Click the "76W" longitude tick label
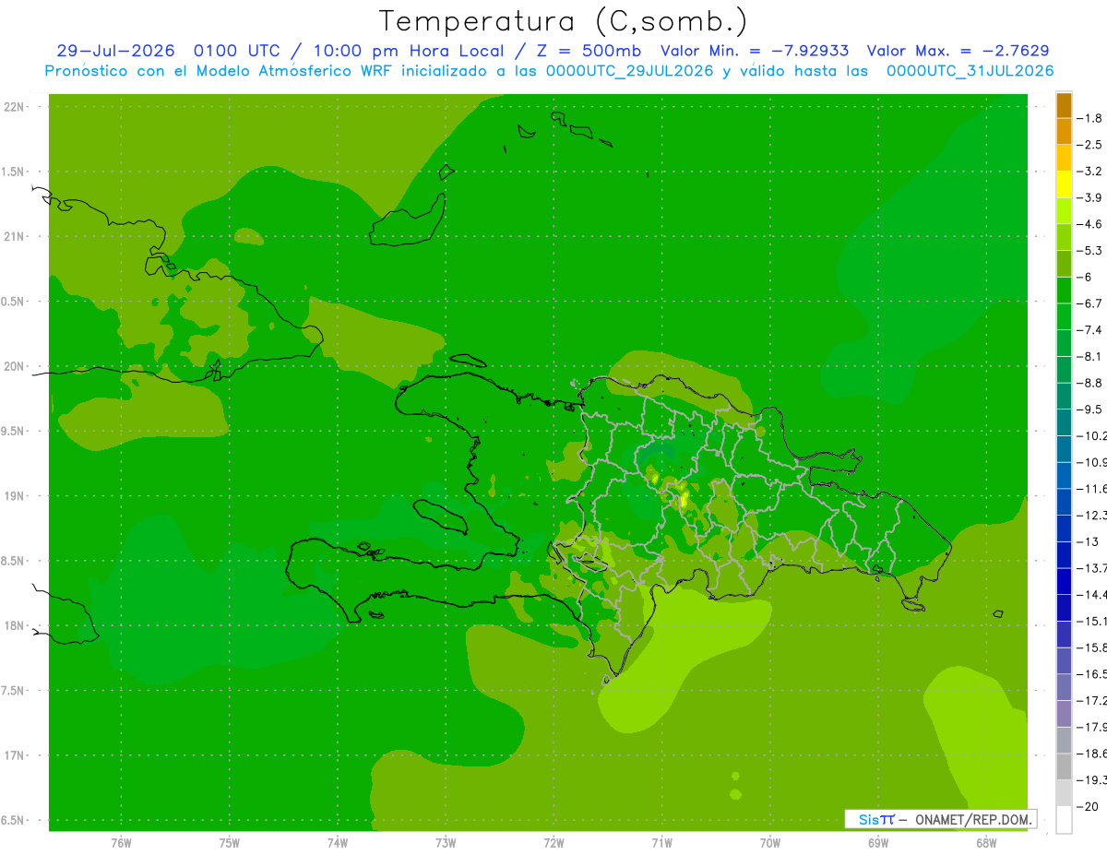This screenshot has height=855, width=1107. click(x=121, y=842)
